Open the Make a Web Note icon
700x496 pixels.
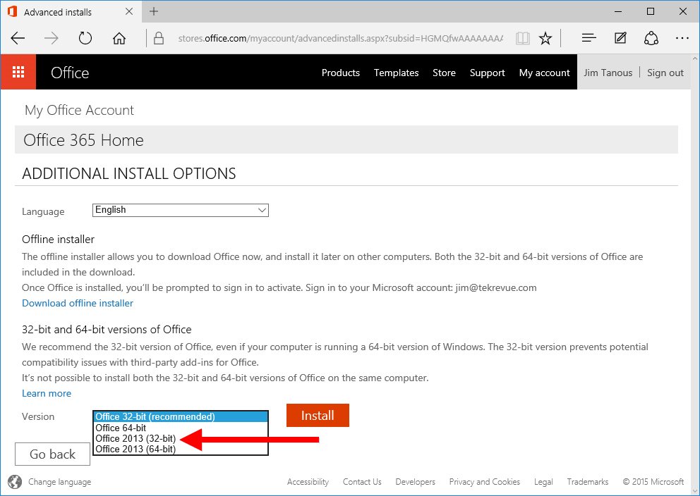coord(620,38)
